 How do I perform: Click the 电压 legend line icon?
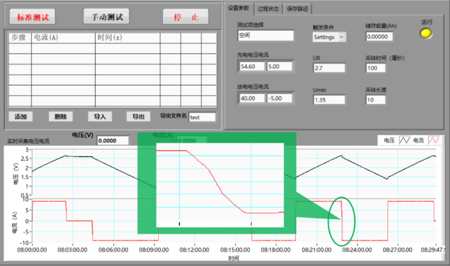(404, 140)
